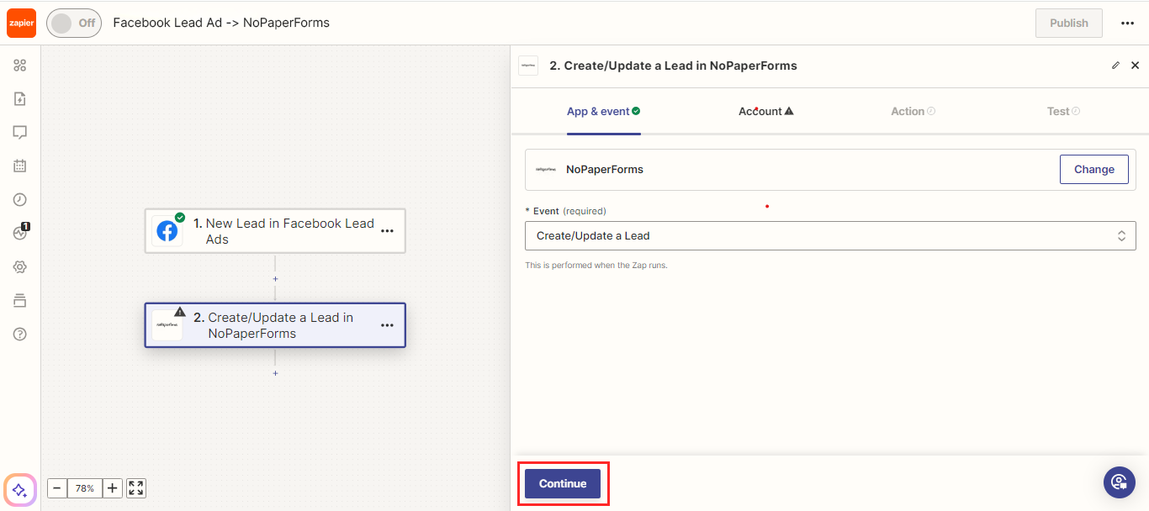The image size is (1149, 511).
Task: Select Create/Update a Lead step card
Action: coord(275,325)
